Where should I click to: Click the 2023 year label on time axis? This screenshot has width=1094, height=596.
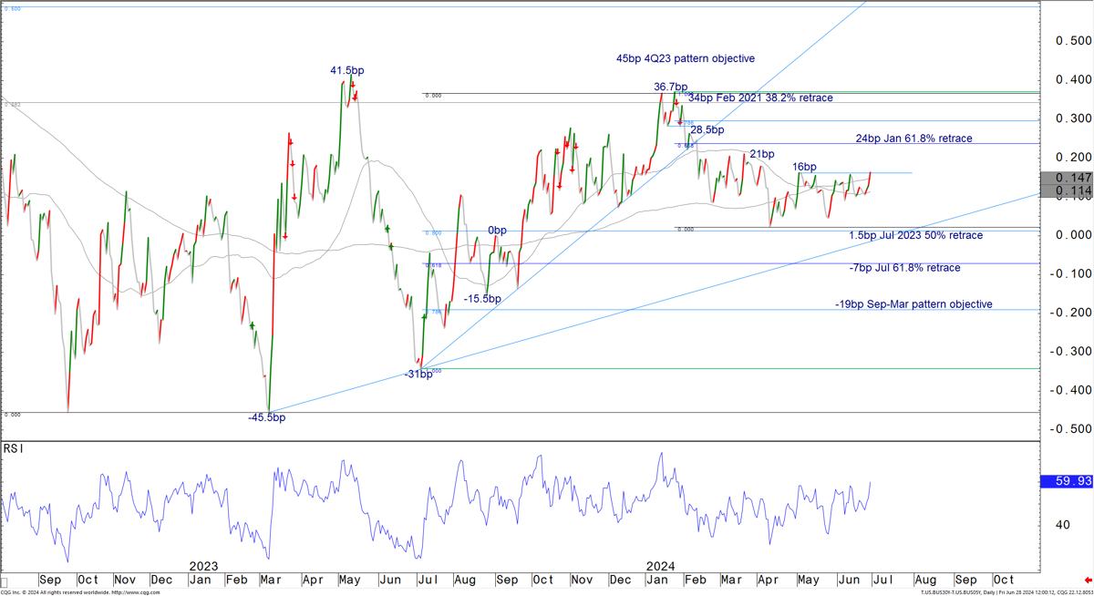pyautogui.click(x=201, y=565)
